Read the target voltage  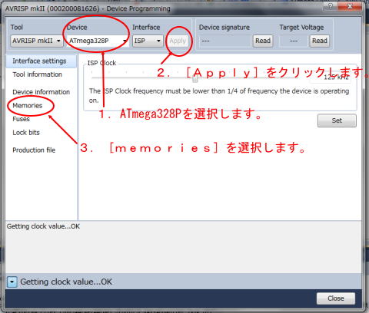pos(320,41)
